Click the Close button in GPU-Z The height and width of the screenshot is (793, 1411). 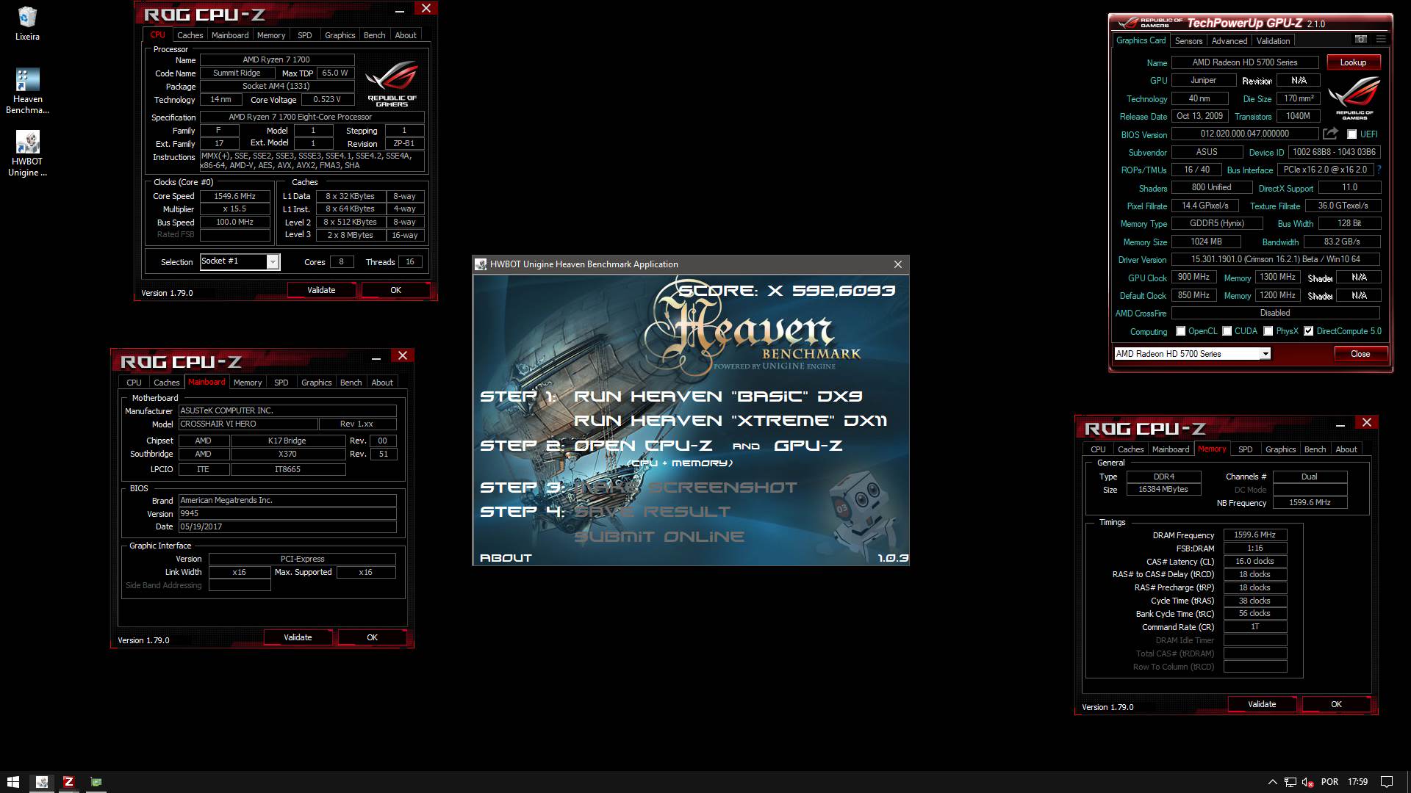coord(1360,354)
